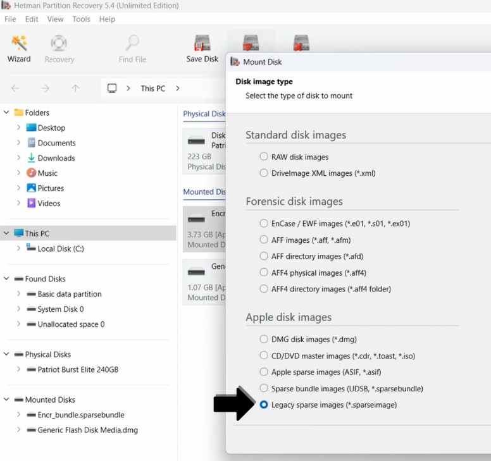The image size is (491, 461).
Task: Click the System Disk 0 icon
Action: click(x=31, y=309)
